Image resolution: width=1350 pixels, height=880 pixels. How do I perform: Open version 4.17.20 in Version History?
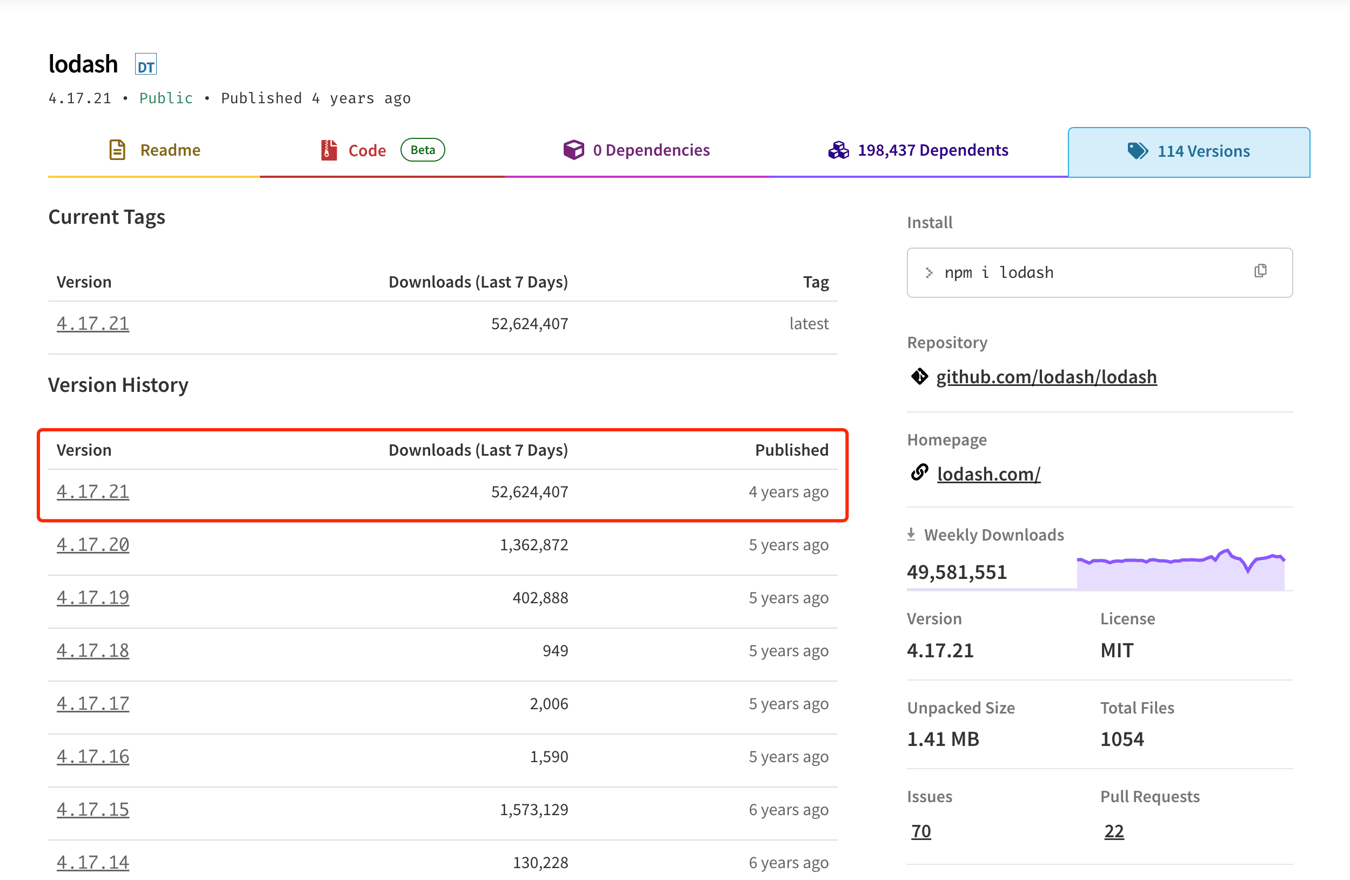92,544
